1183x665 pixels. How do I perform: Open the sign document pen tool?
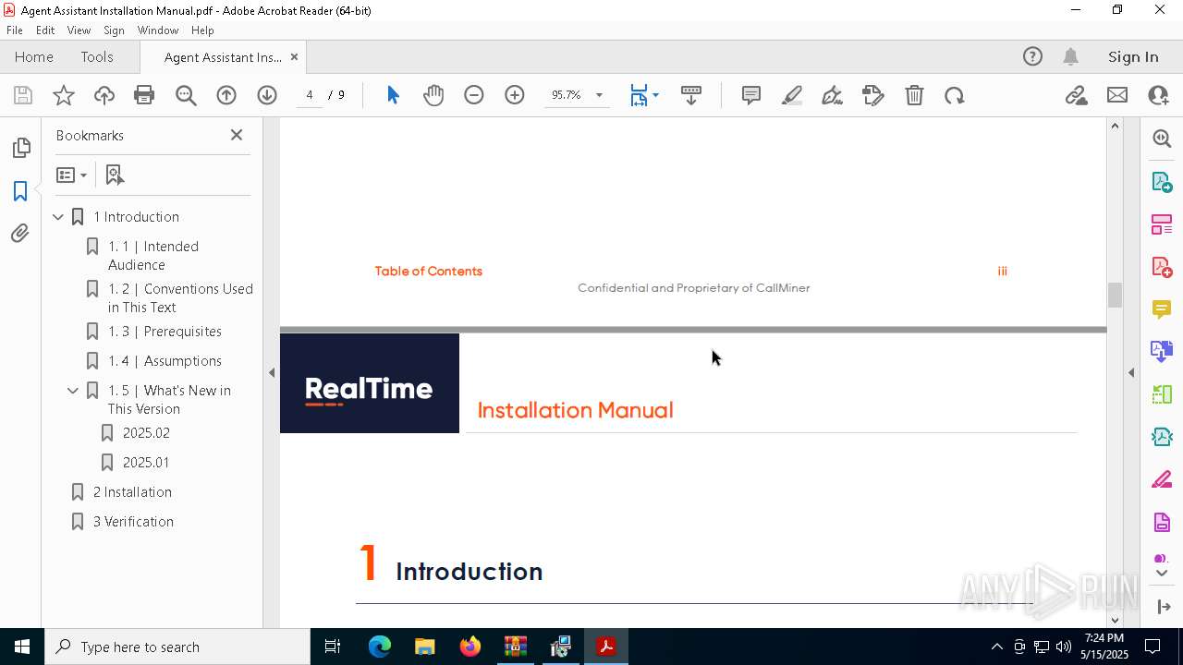pyautogui.click(x=833, y=95)
